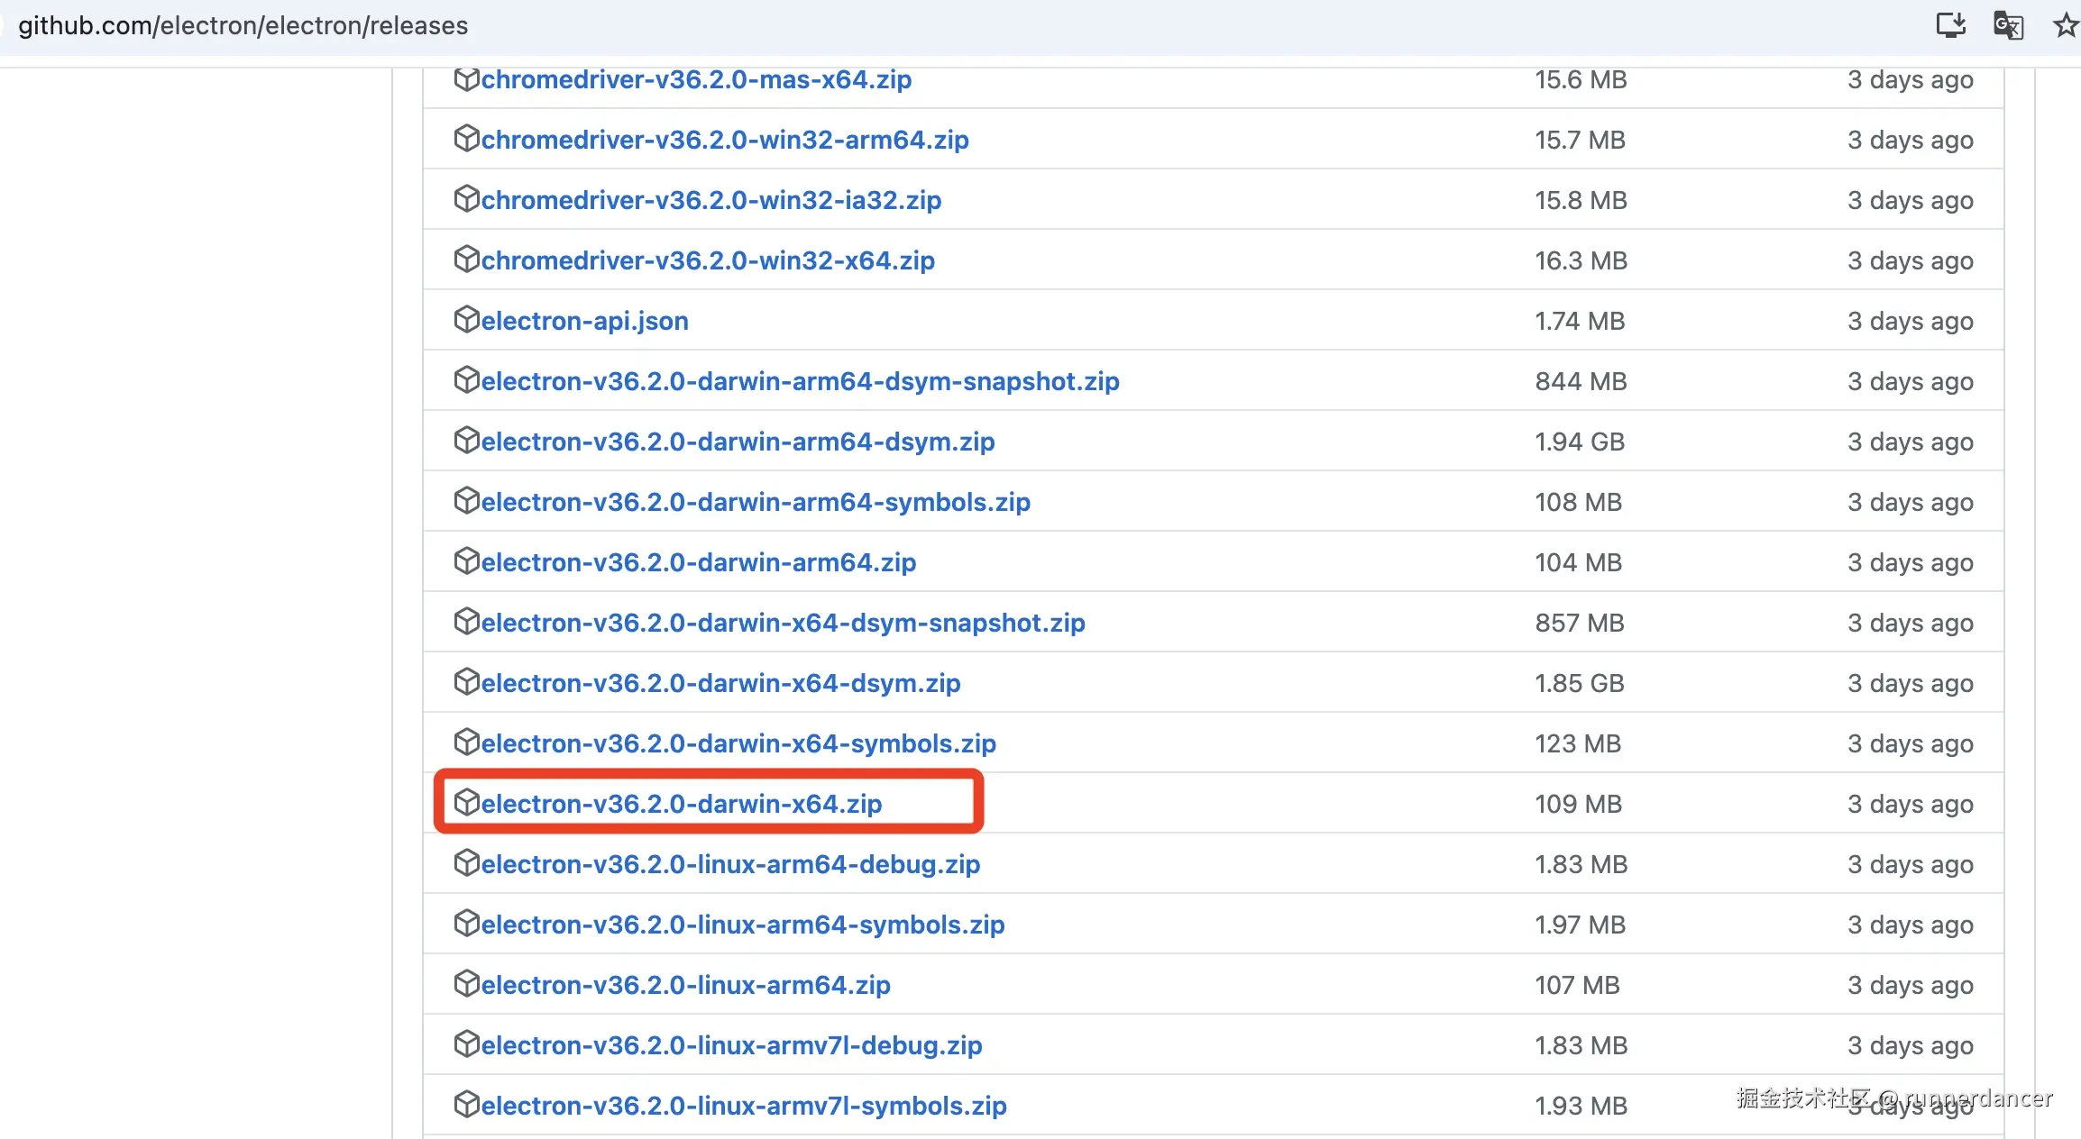The image size is (2081, 1139).
Task: Click the 15.7 MB file size
Action: [1580, 140]
